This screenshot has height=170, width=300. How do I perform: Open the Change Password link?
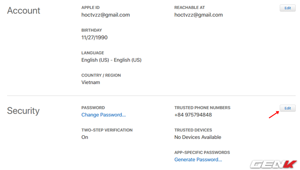tap(104, 115)
